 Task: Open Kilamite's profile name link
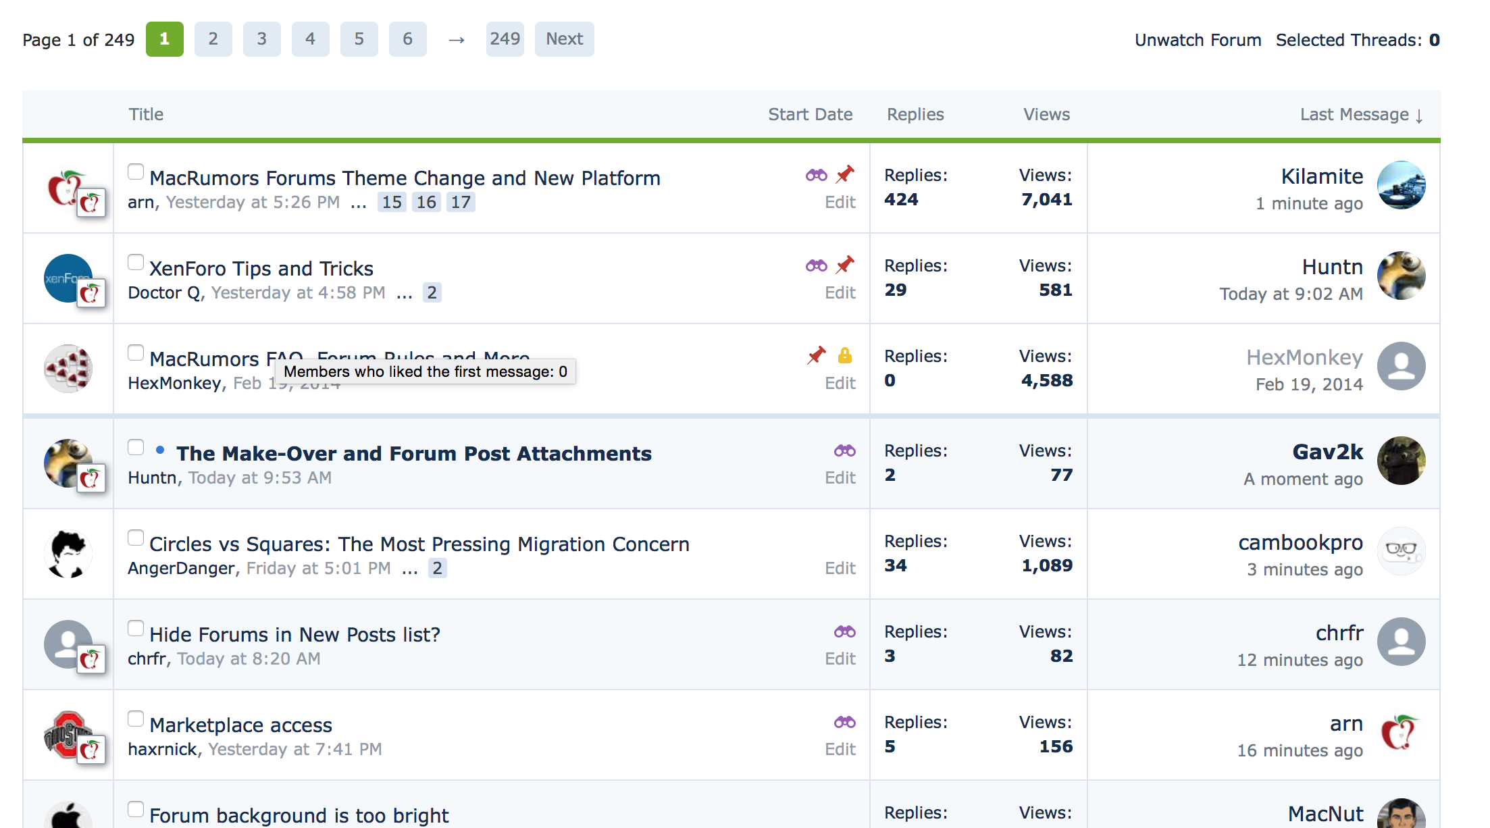click(1322, 176)
